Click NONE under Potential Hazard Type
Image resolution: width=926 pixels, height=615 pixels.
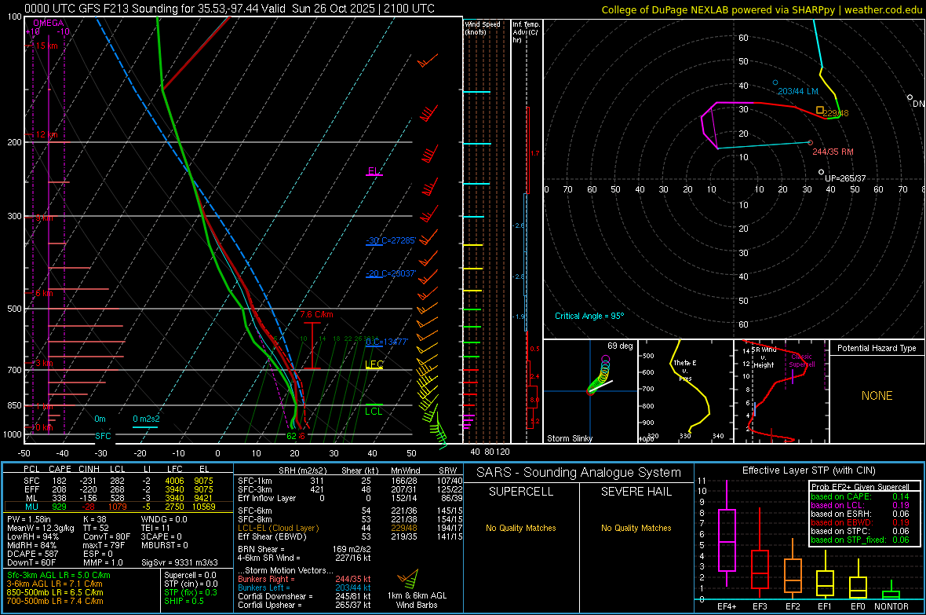pyautogui.click(x=877, y=396)
